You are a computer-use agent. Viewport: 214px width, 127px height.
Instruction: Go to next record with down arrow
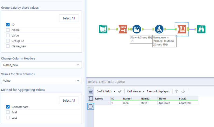point(183,91)
